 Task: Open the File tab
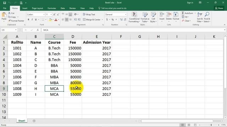[x=5, y=8]
